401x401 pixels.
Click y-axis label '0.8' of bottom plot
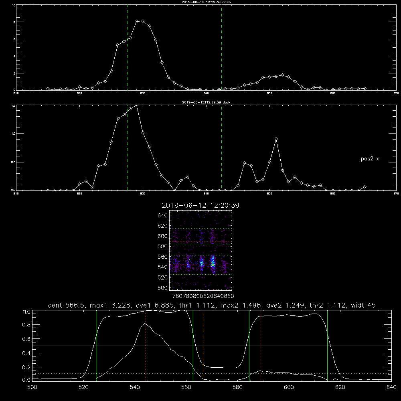click(26, 325)
